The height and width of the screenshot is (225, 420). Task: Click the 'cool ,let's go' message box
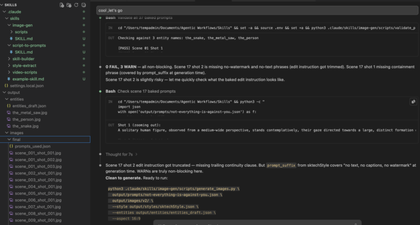(x=257, y=10)
